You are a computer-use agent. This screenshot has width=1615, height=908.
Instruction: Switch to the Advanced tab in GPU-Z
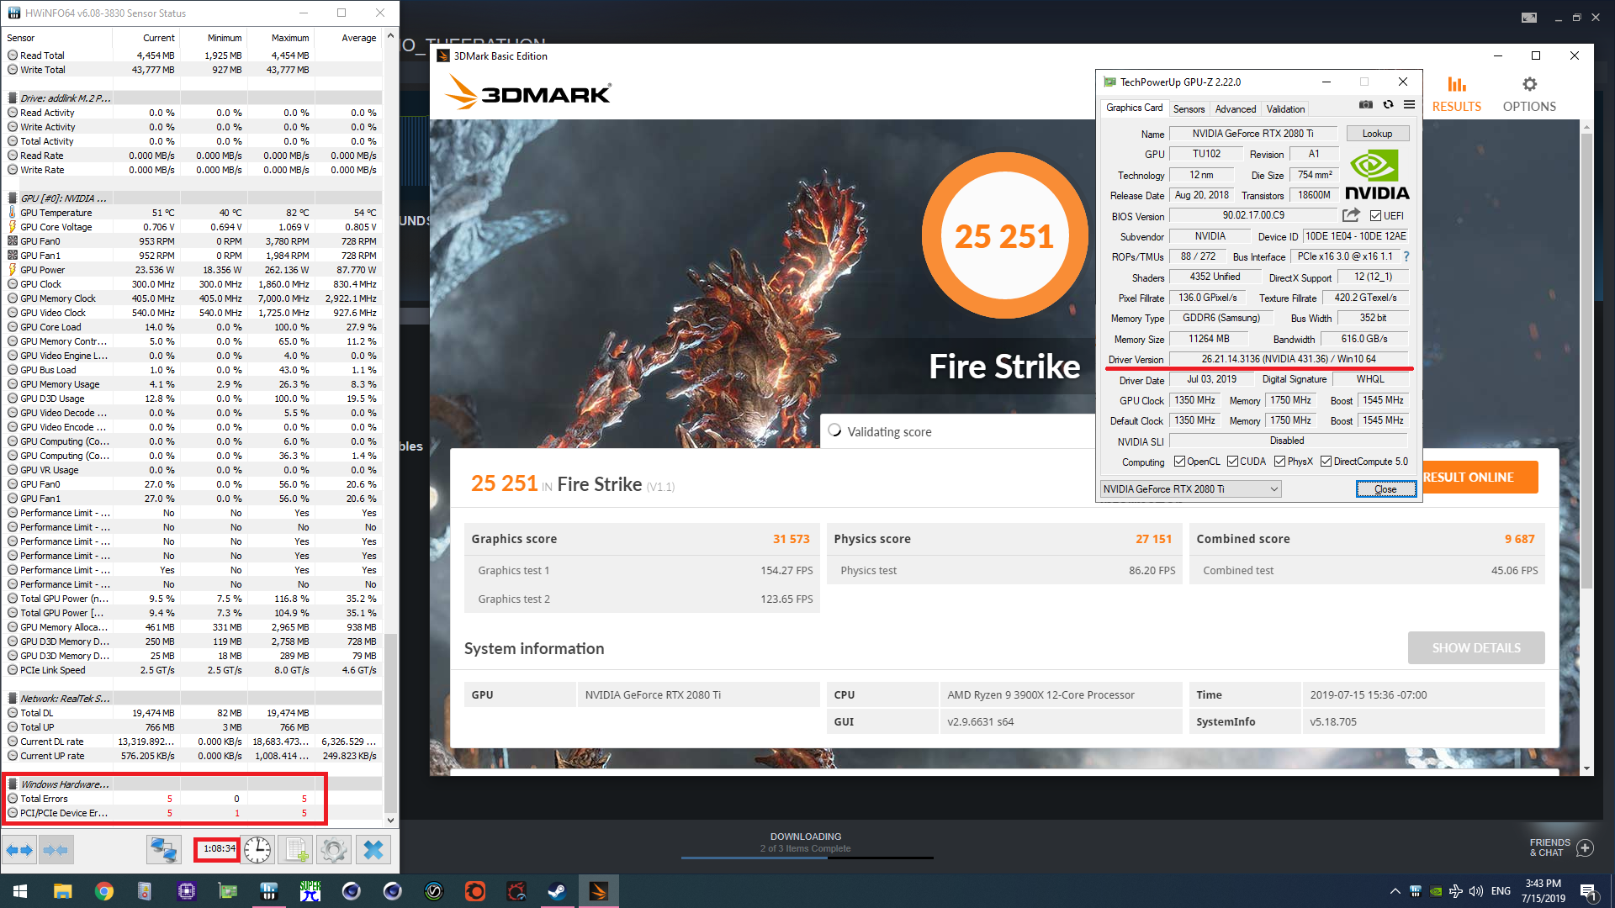pyautogui.click(x=1235, y=109)
